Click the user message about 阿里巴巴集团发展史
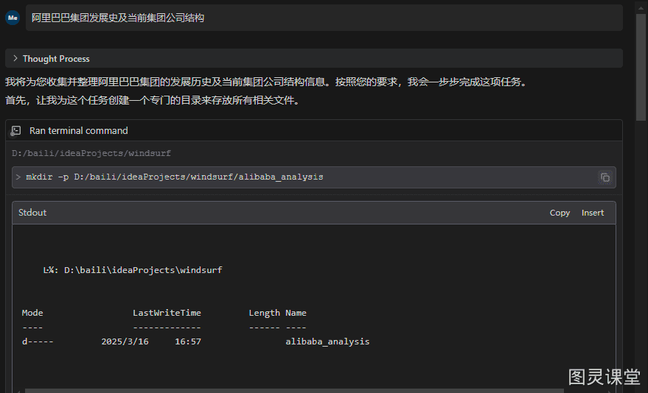The height and width of the screenshot is (393, 648). 324,18
